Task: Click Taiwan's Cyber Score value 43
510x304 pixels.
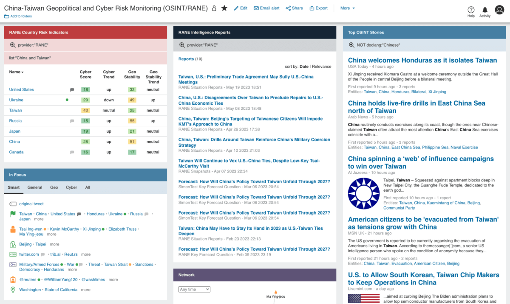Action: (x=86, y=110)
